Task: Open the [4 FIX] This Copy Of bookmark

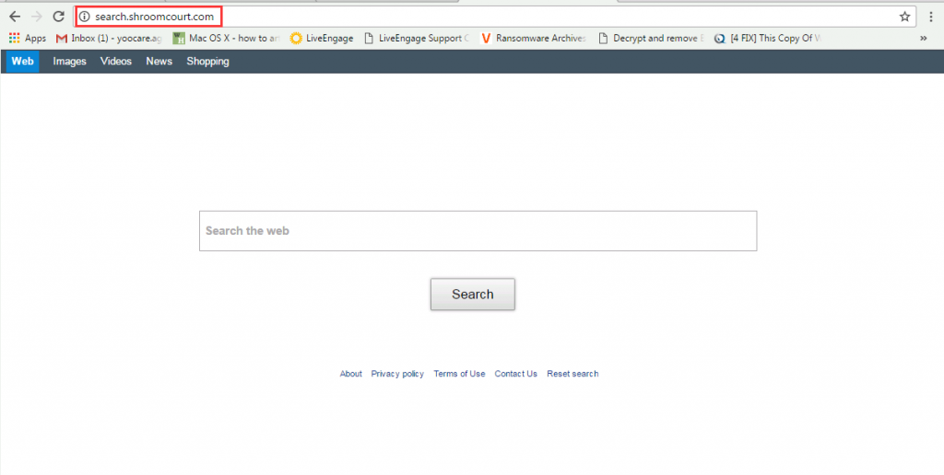Action: coord(768,38)
